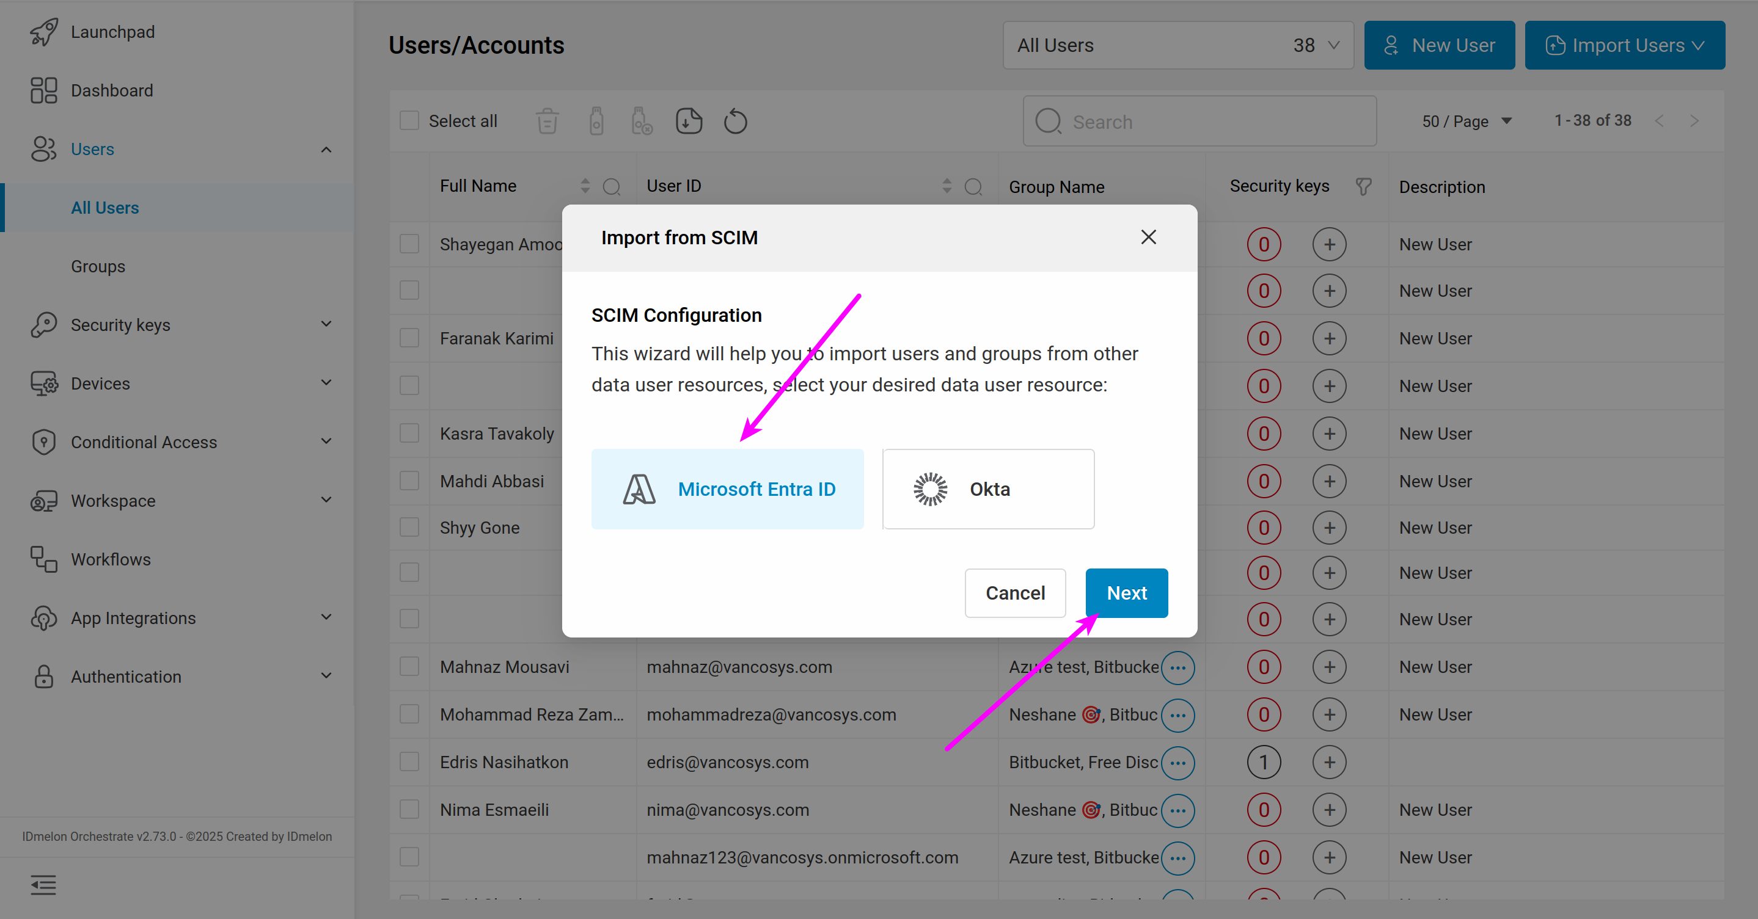
Task: Click the Launchpad rocket icon
Action: pos(43,32)
